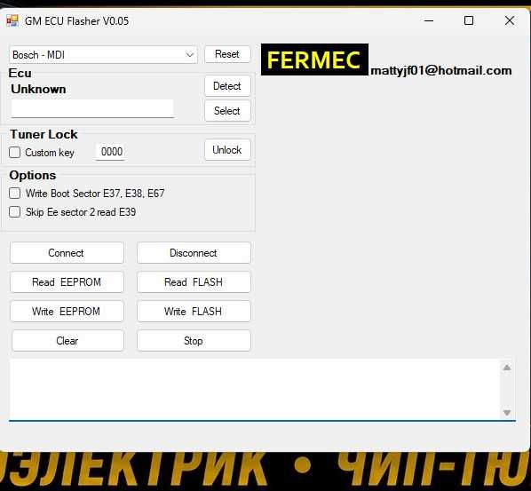Click the empty Ecu text field

pos(92,108)
